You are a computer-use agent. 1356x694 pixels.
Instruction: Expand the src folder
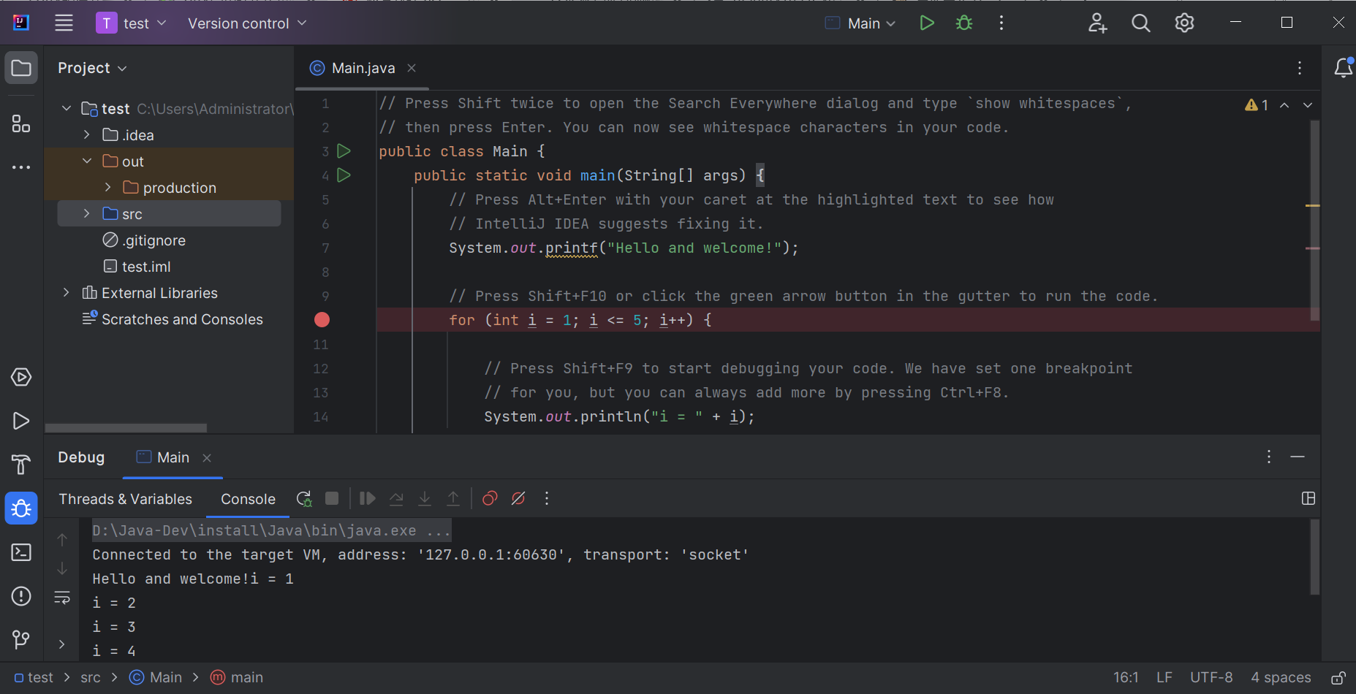tap(87, 214)
